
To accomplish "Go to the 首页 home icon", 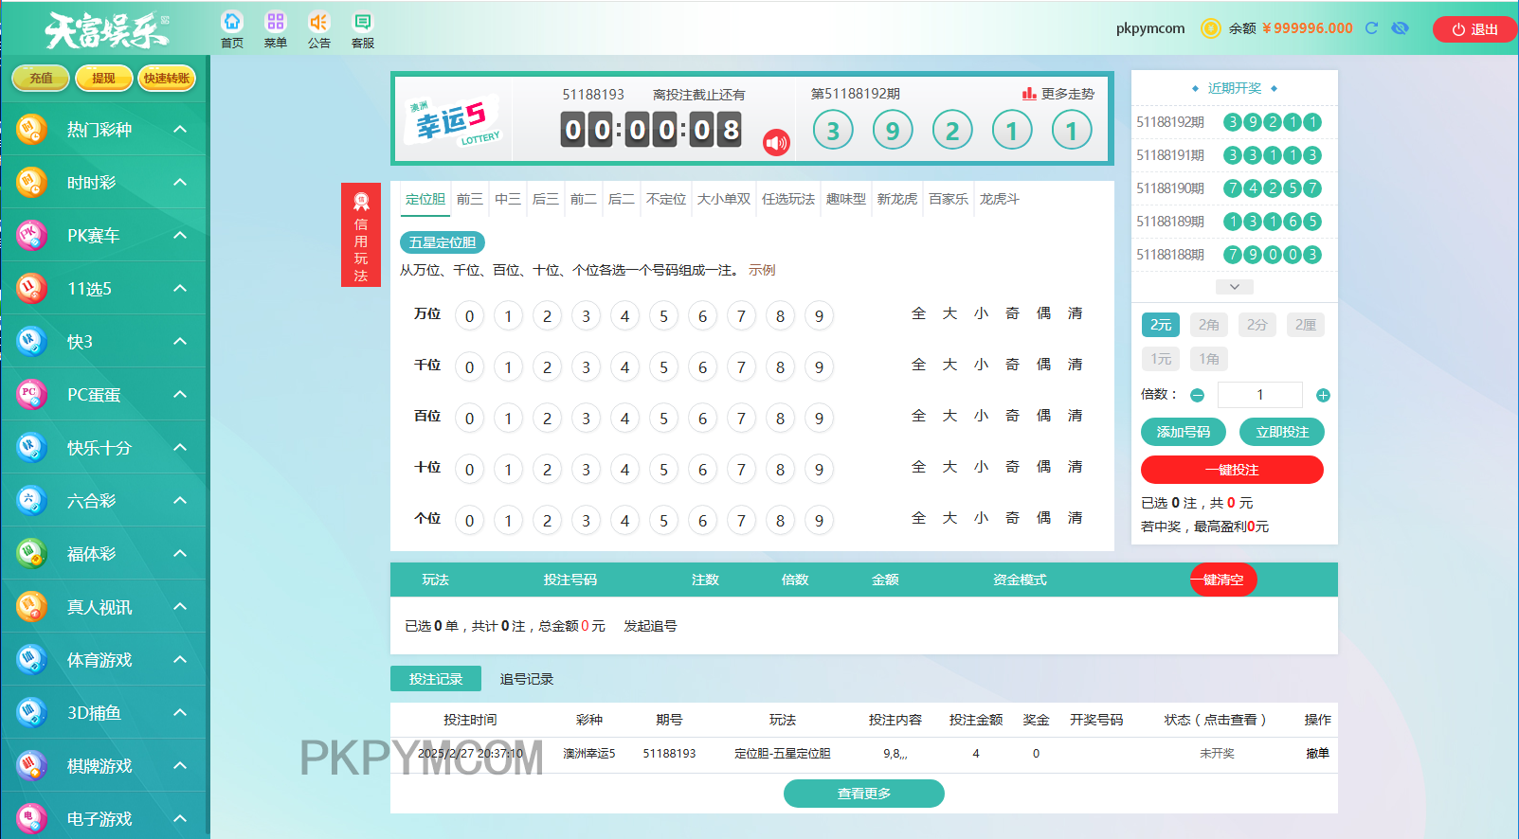I will pyautogui.click(x=232, y=22).
